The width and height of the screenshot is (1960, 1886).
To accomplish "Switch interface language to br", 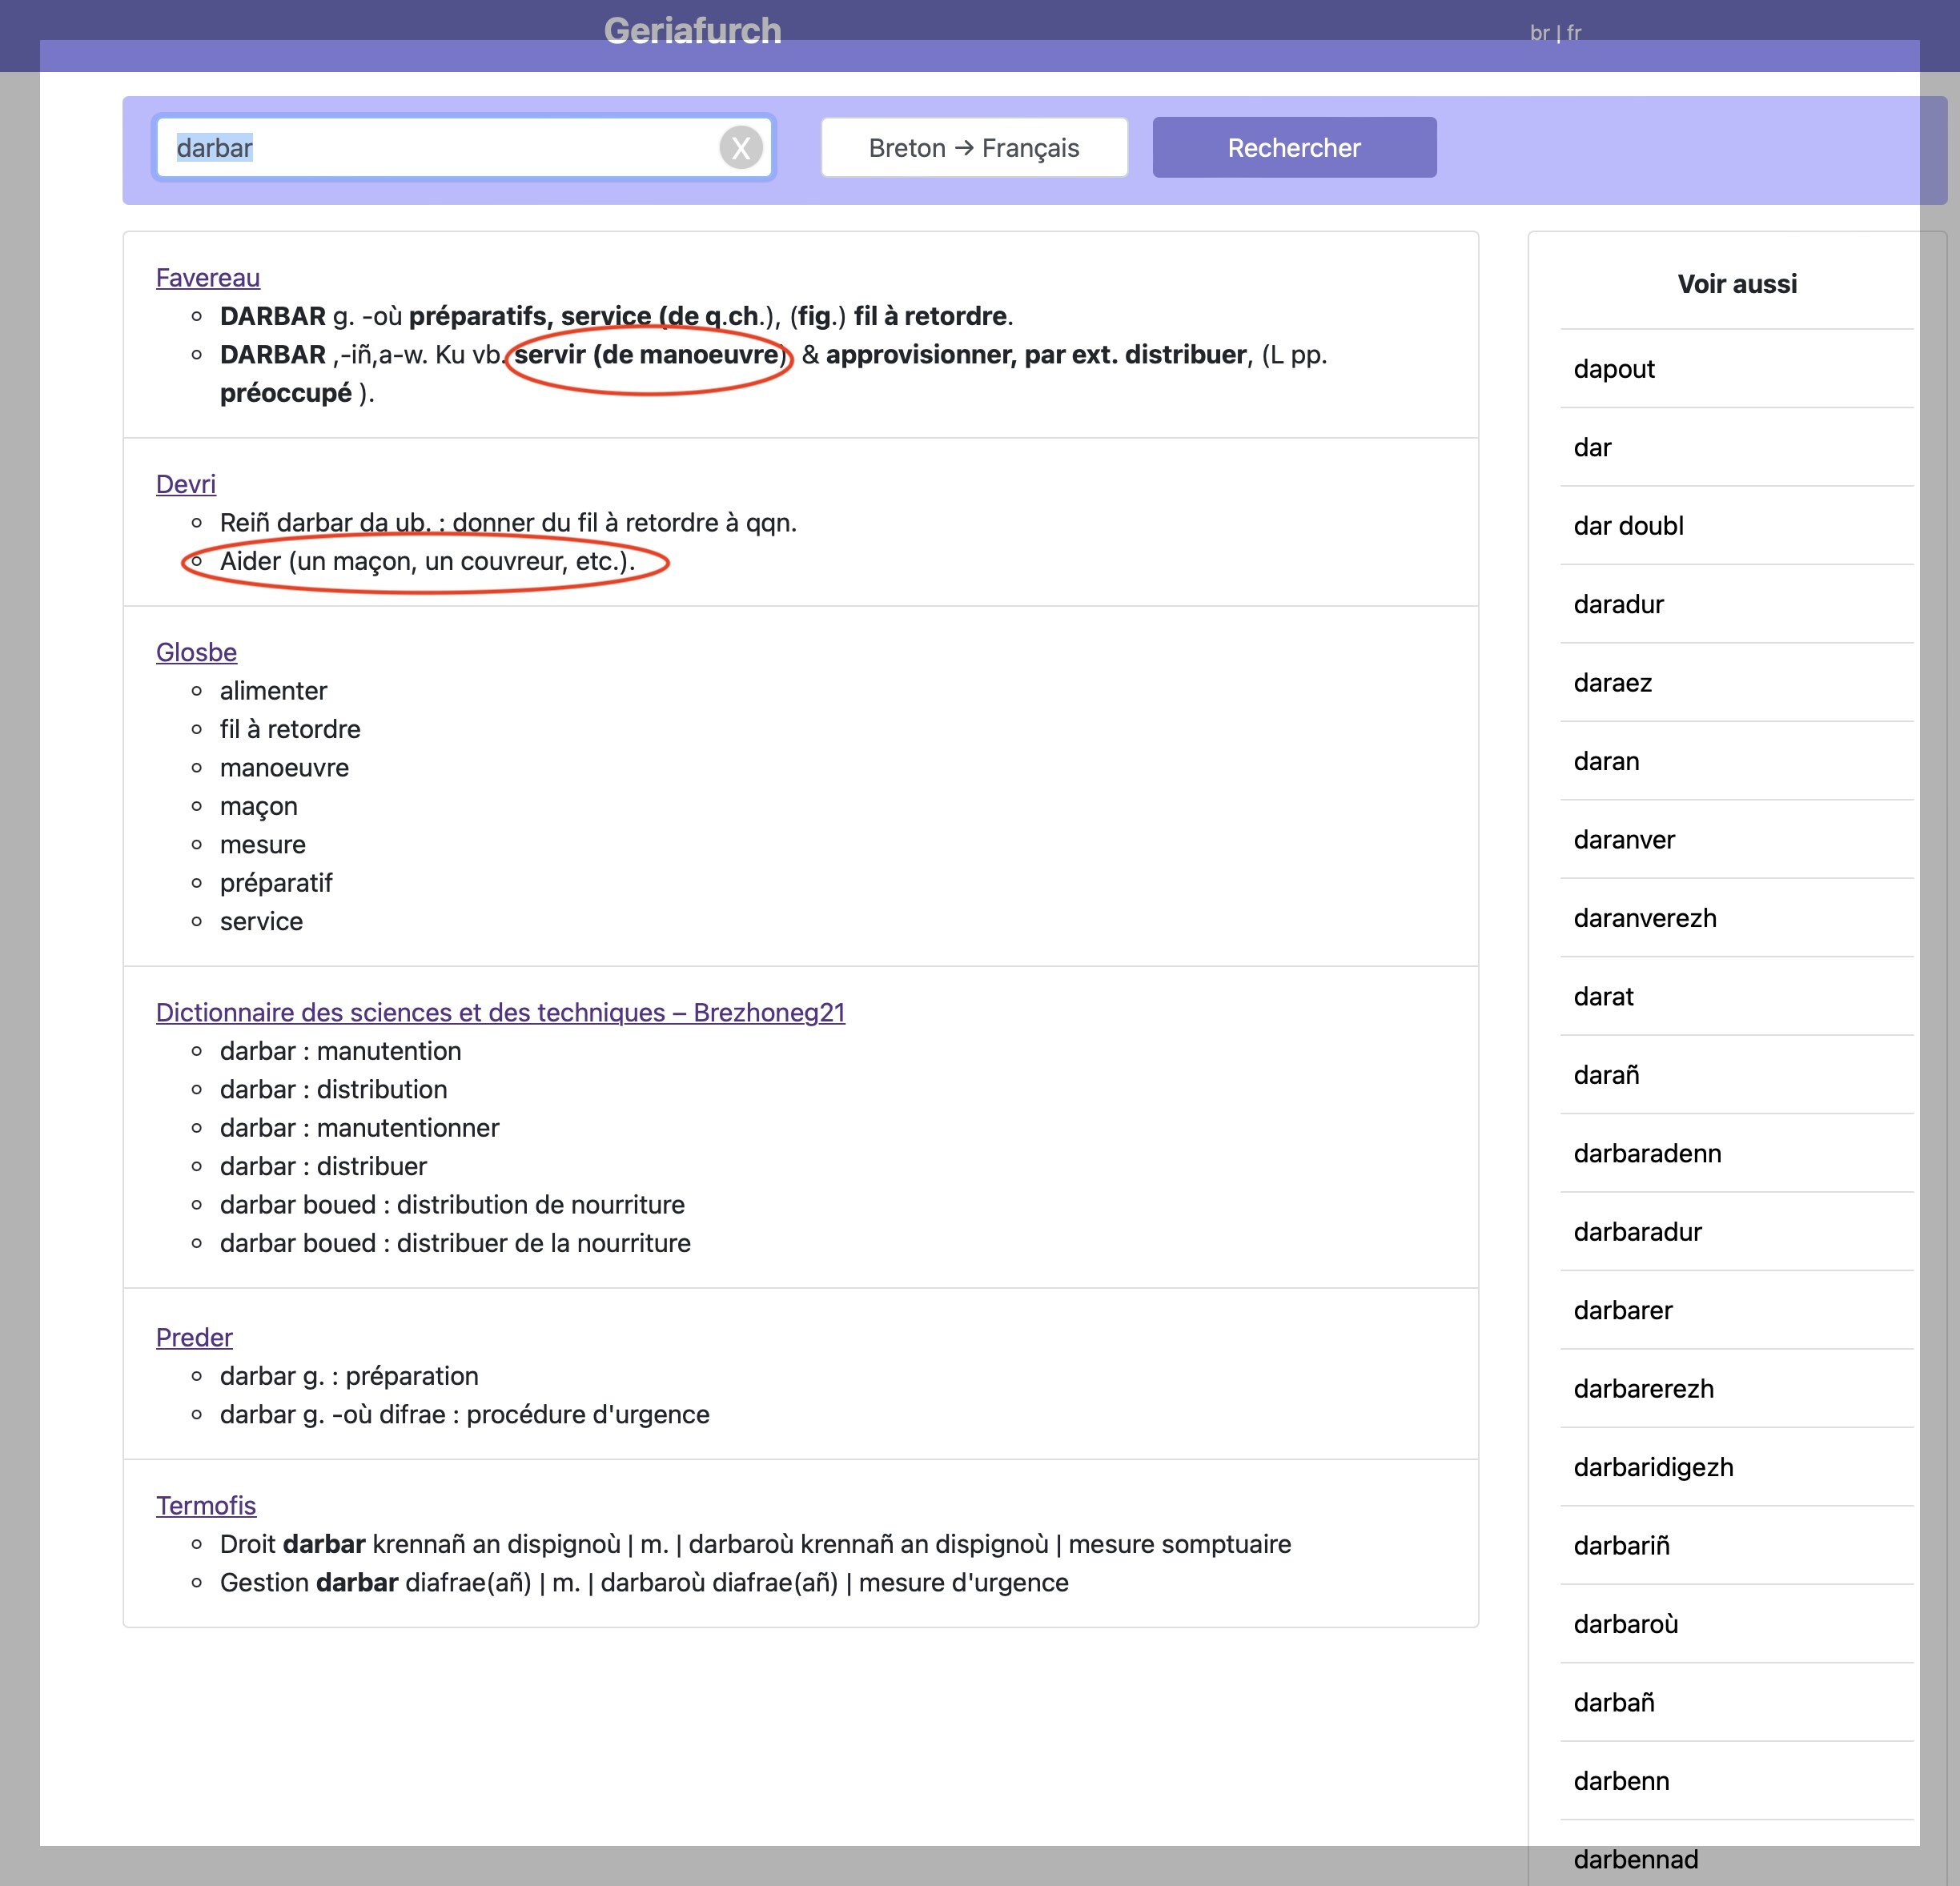I will (1538, 33).
